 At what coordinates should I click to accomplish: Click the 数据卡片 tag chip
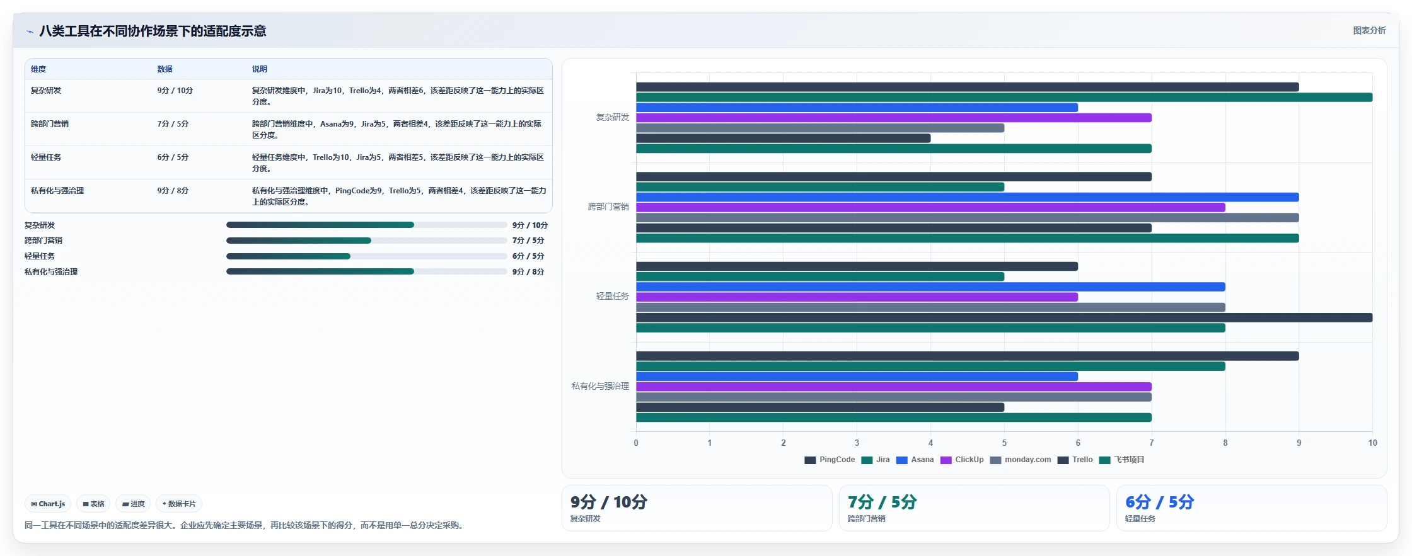179,504
